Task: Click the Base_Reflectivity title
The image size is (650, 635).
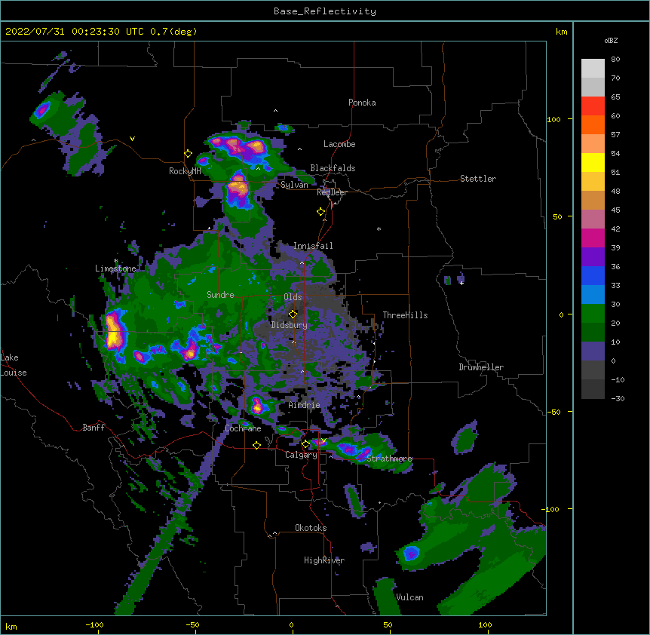Action: click(x=325, y=11)
